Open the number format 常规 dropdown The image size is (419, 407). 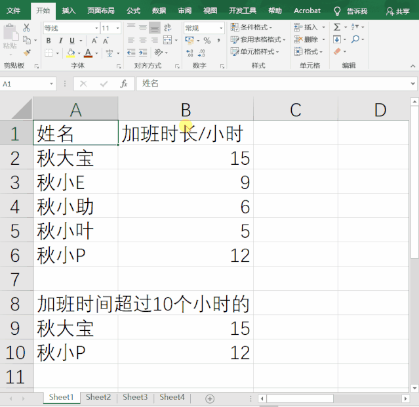point(221,28)
